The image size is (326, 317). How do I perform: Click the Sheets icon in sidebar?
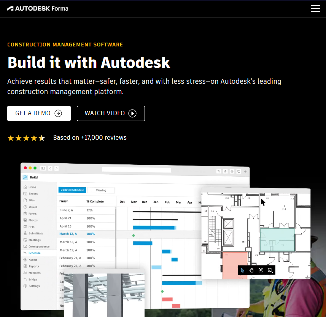[25, 194]
